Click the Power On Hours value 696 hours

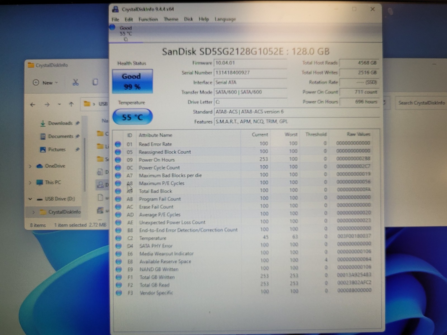tap(359, 102)
